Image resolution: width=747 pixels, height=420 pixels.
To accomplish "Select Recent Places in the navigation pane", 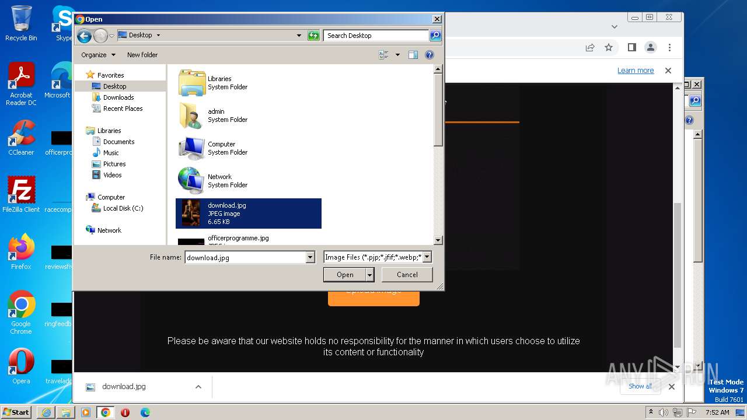I will point(123,108).
